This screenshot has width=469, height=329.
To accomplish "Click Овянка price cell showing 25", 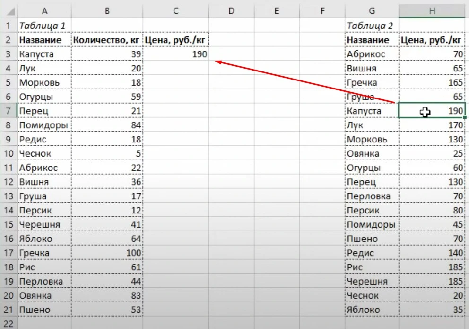I will pyautogui.click(x=432, y=153).
